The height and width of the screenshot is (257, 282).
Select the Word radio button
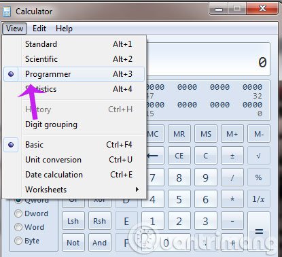18,227
